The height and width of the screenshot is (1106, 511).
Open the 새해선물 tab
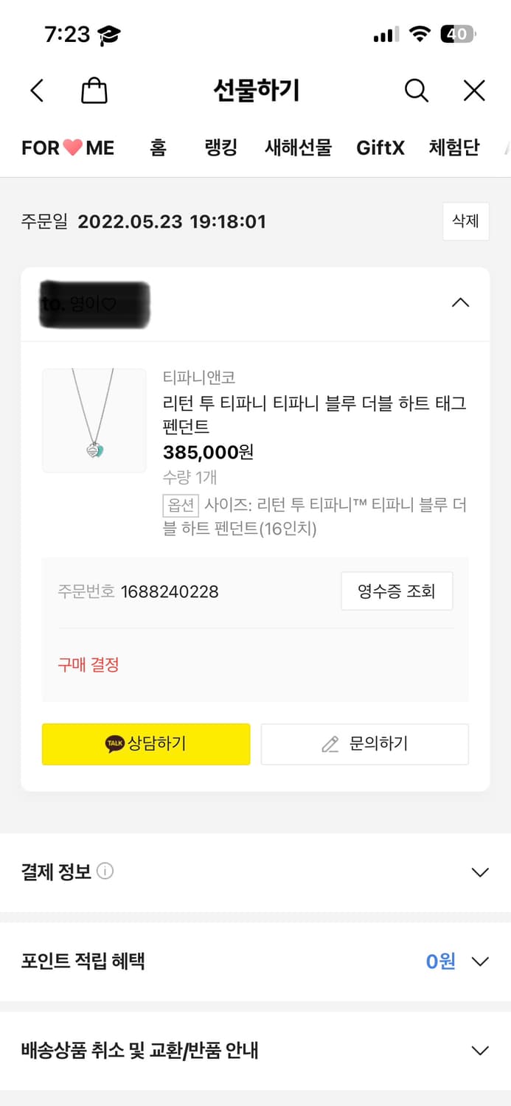[x=297, y=147]
